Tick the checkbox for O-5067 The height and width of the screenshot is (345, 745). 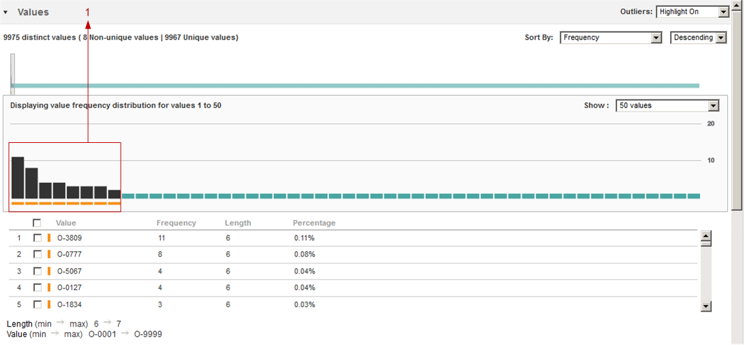click(37, 271)
